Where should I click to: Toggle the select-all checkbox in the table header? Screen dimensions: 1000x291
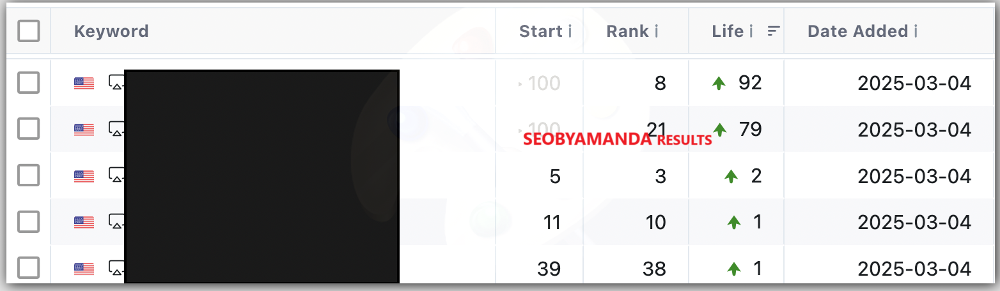point(29,31)
